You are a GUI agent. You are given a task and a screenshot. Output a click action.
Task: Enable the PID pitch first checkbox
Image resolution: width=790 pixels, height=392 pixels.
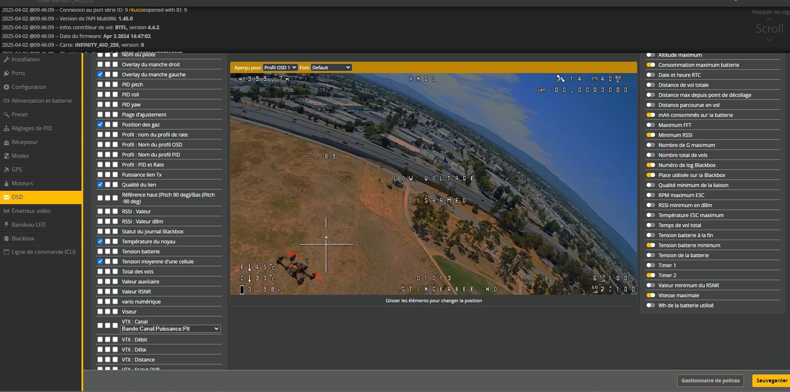[100, 84]
